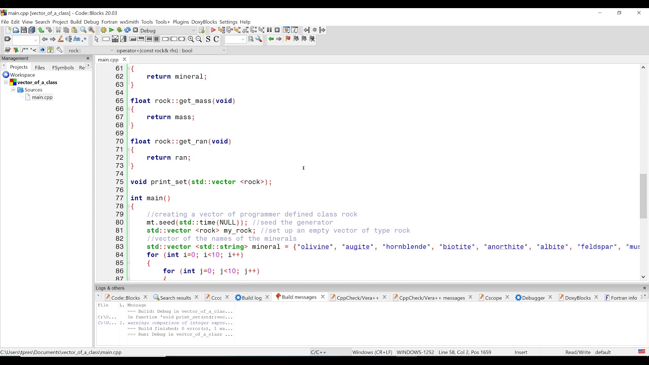Close the Logs & others panel

coord(644,288)
